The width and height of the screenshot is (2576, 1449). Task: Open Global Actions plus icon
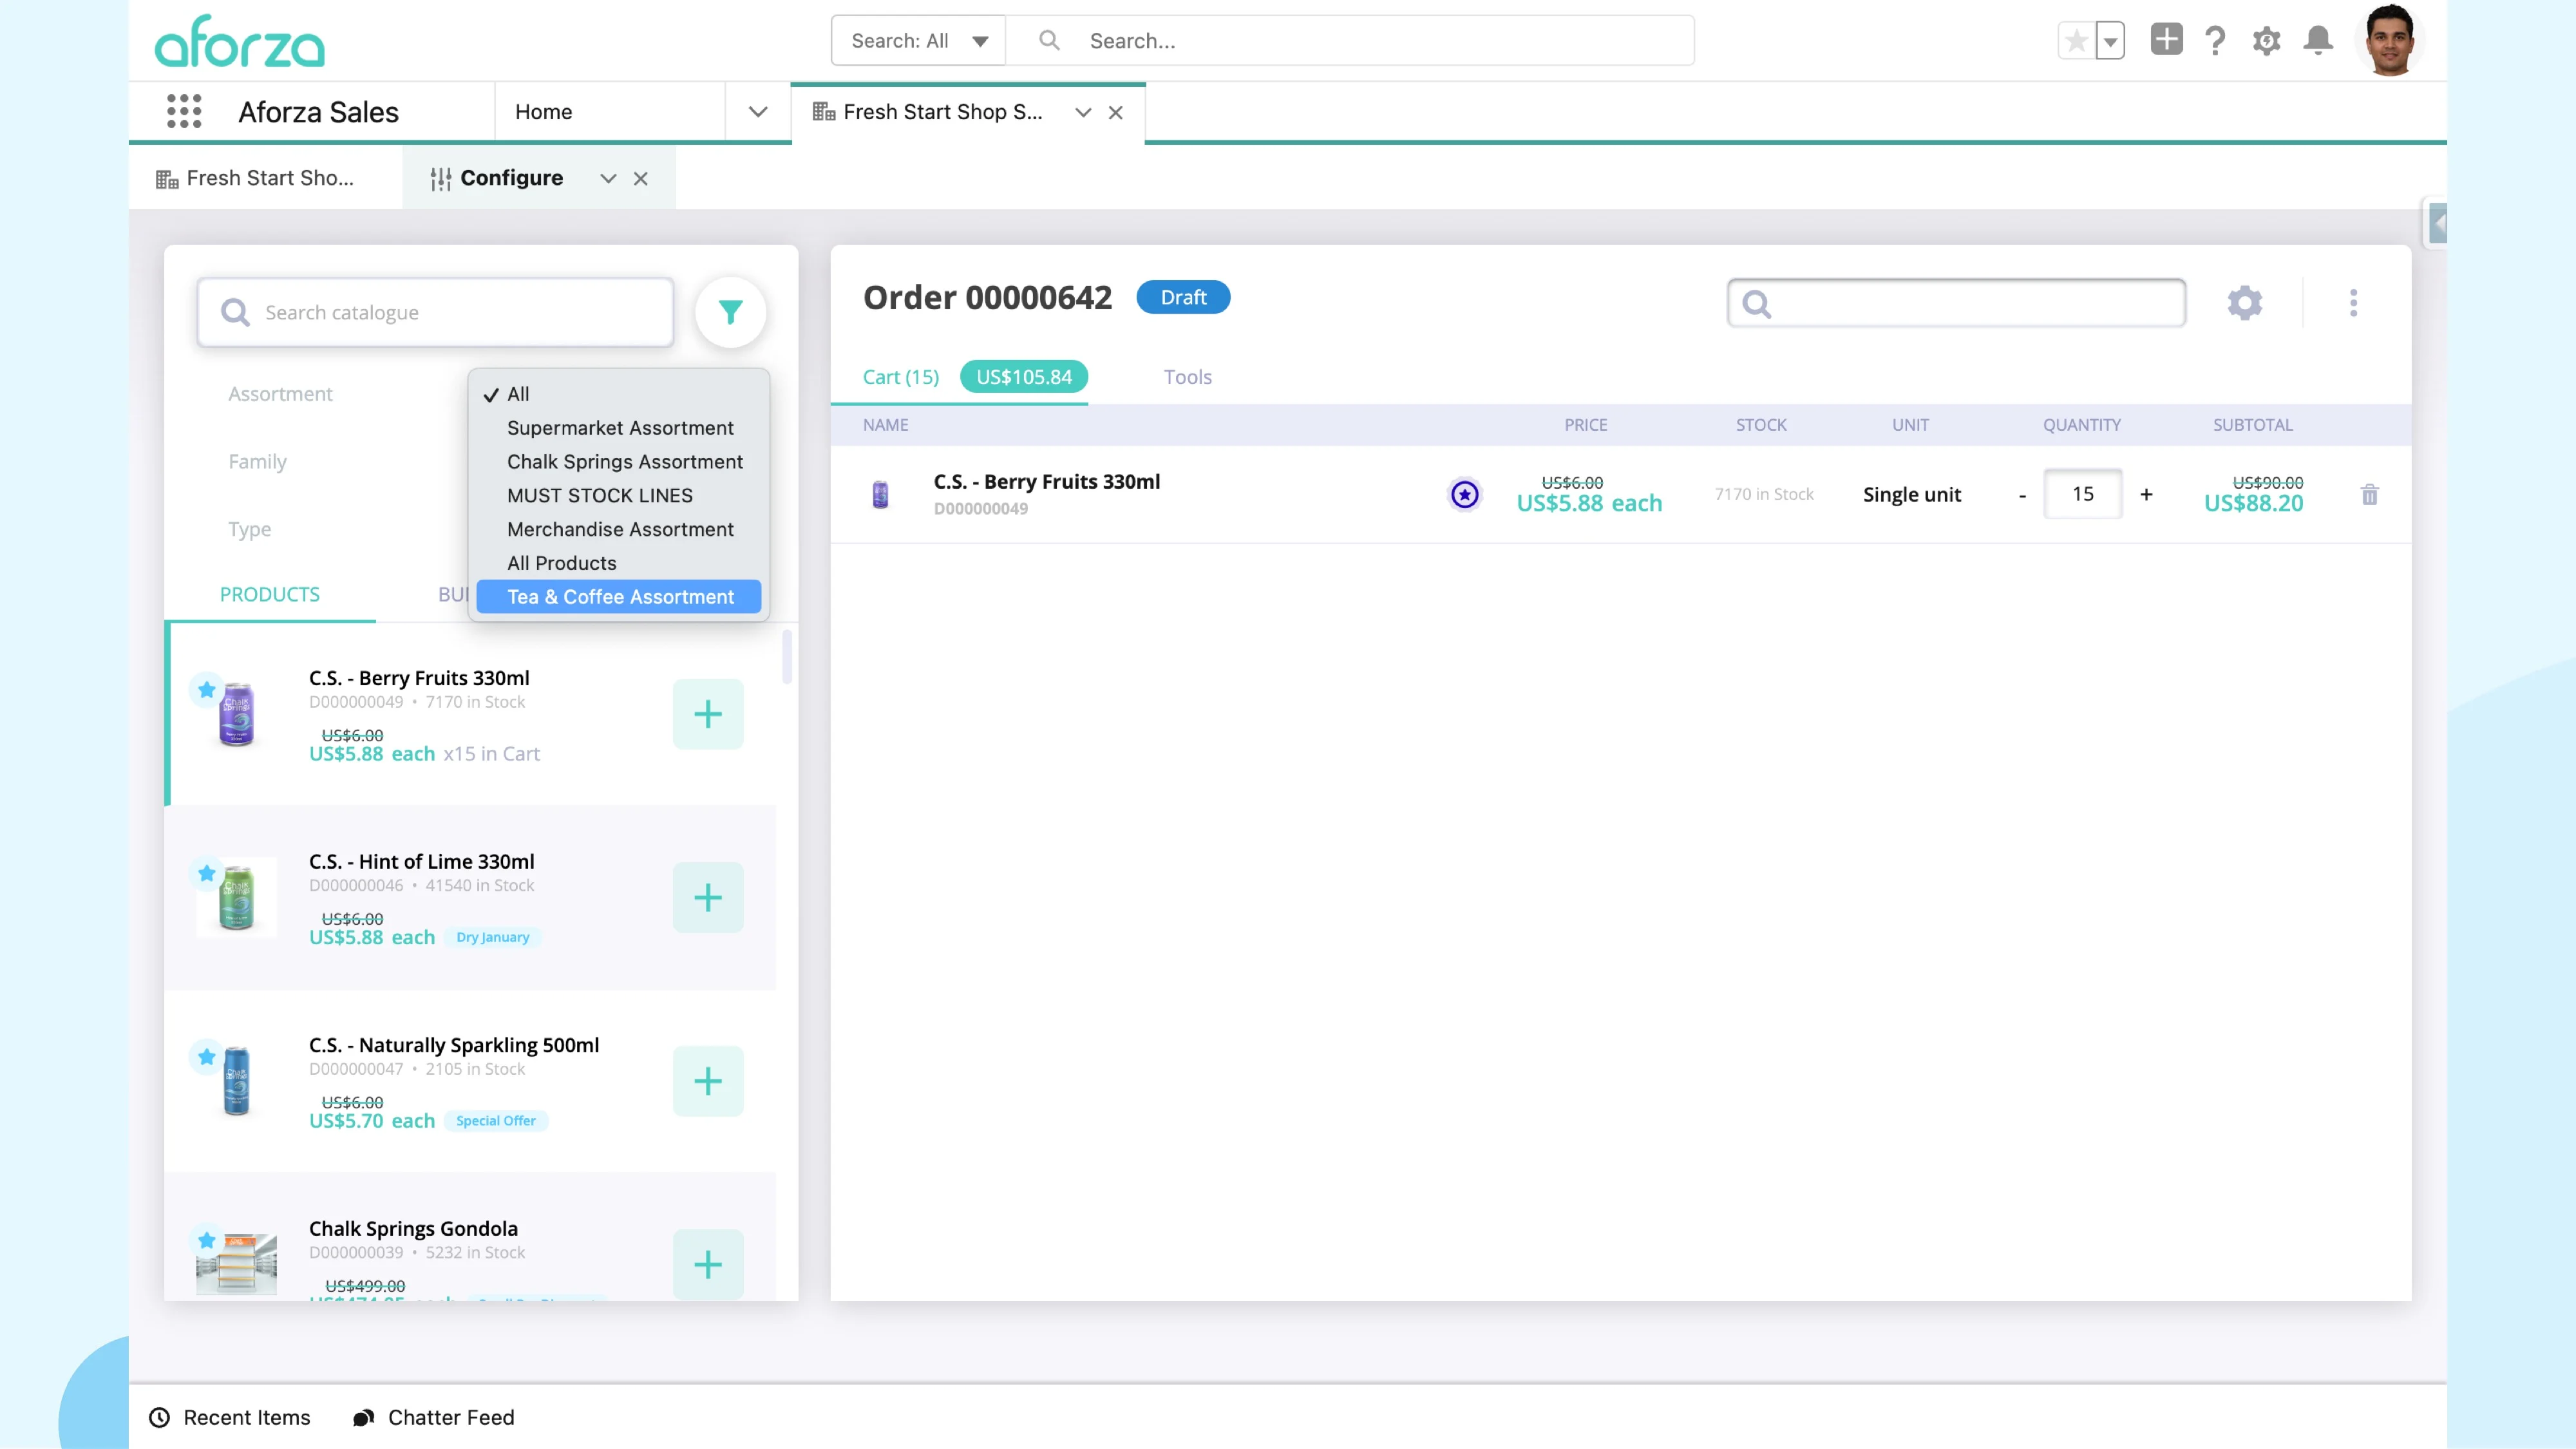[2166, 40]
